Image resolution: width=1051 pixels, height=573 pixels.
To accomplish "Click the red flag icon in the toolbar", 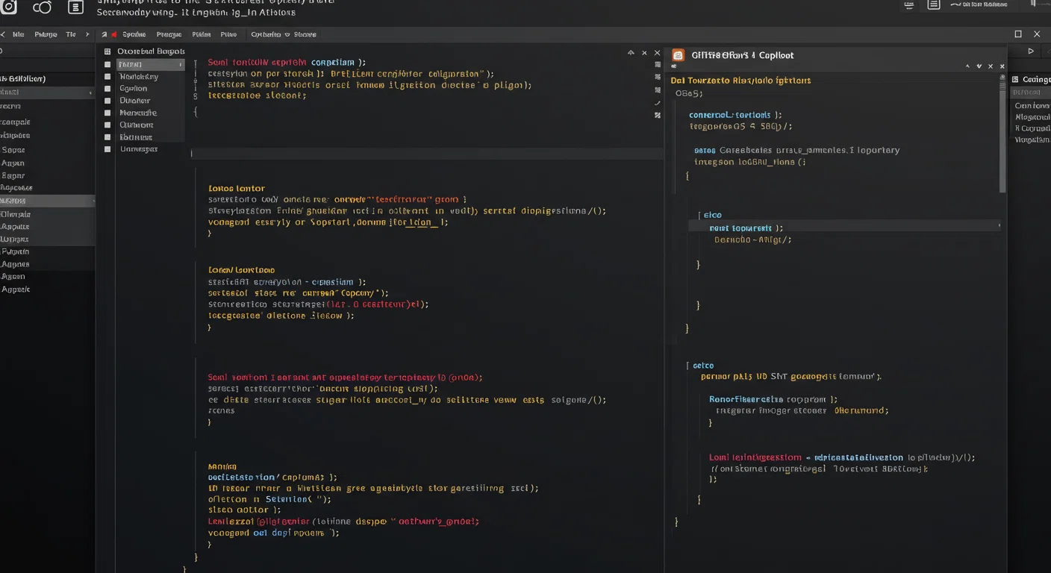I will click(x=114, y=34).
